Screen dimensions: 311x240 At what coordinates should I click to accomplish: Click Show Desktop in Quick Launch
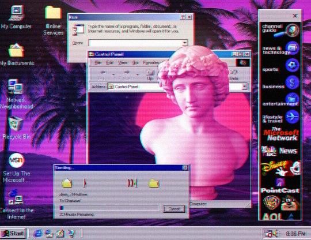pos(60,234)
